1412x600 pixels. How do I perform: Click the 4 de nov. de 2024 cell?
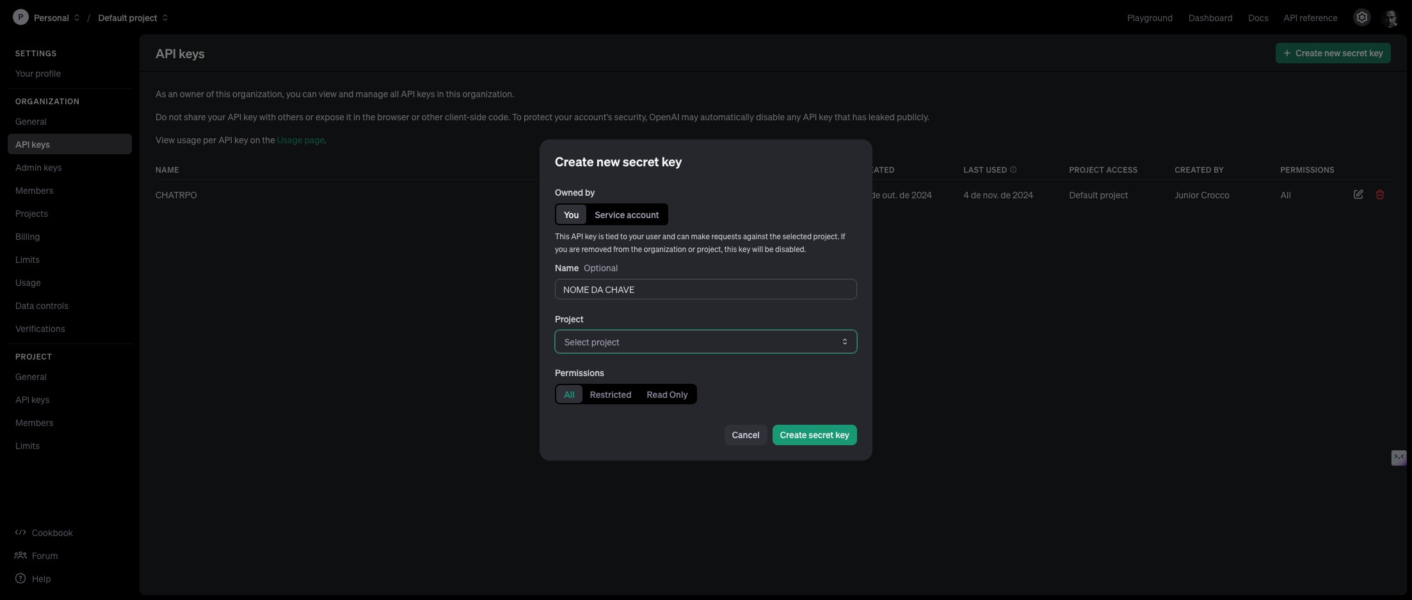tap(998, 195)
